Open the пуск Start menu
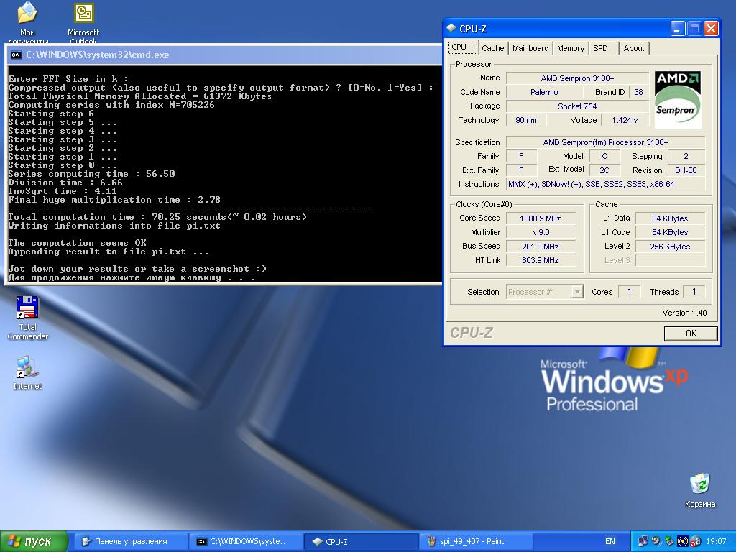The height and width of the screenshot is (552, 736). [34, 541]
